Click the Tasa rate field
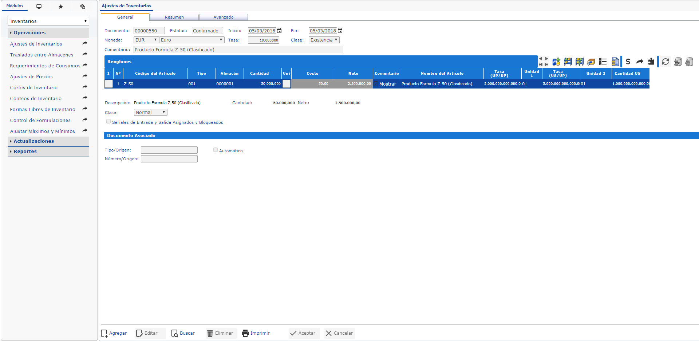The image size is (699, 342). (x=264, y=40)
